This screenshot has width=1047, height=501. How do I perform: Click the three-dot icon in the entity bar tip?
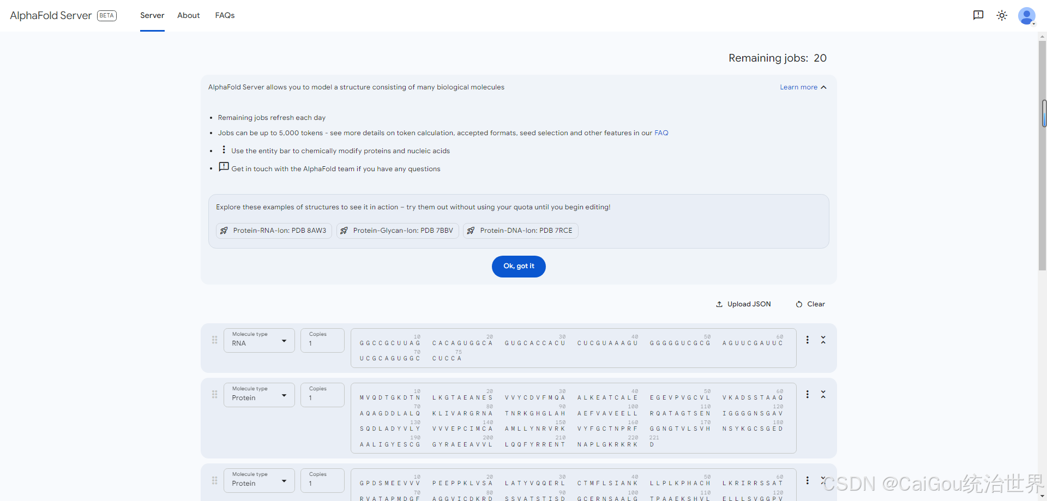224,149
